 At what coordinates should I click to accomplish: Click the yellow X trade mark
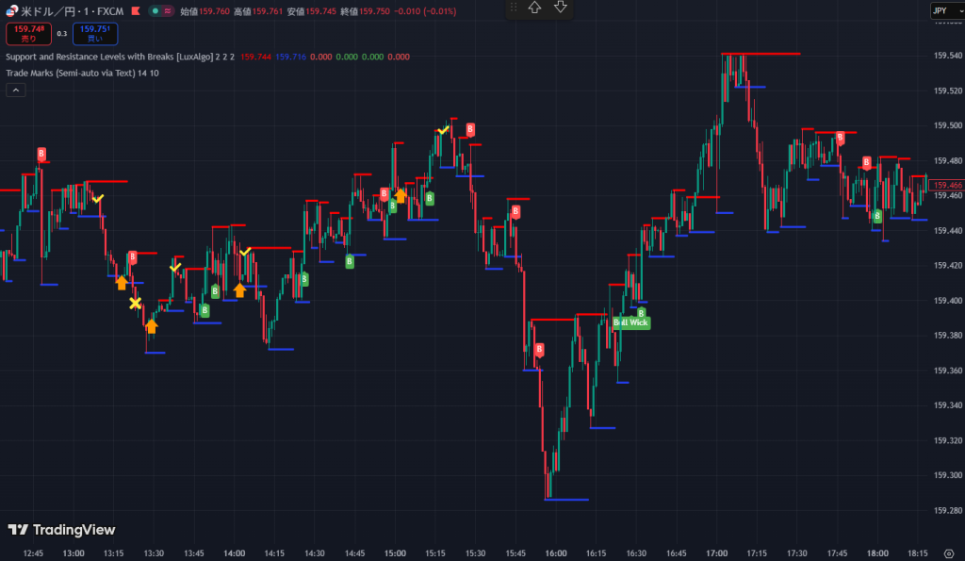pyautogui.click(x=136, y=303)
